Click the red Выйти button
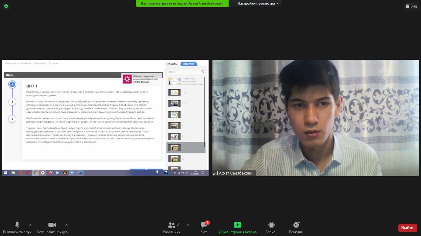This screenshot has height=236, width=421. 407,228
